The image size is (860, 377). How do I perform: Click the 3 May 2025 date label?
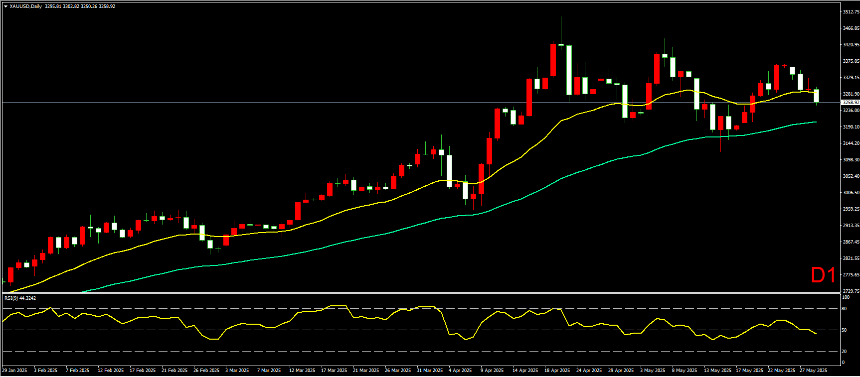coord(653,371)
